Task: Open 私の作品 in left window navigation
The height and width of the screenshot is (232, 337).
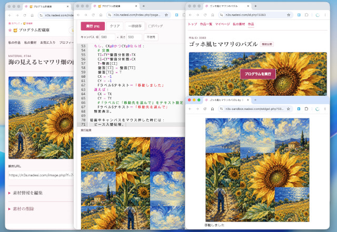Action: pyautogui.click(x=14, y=43)
